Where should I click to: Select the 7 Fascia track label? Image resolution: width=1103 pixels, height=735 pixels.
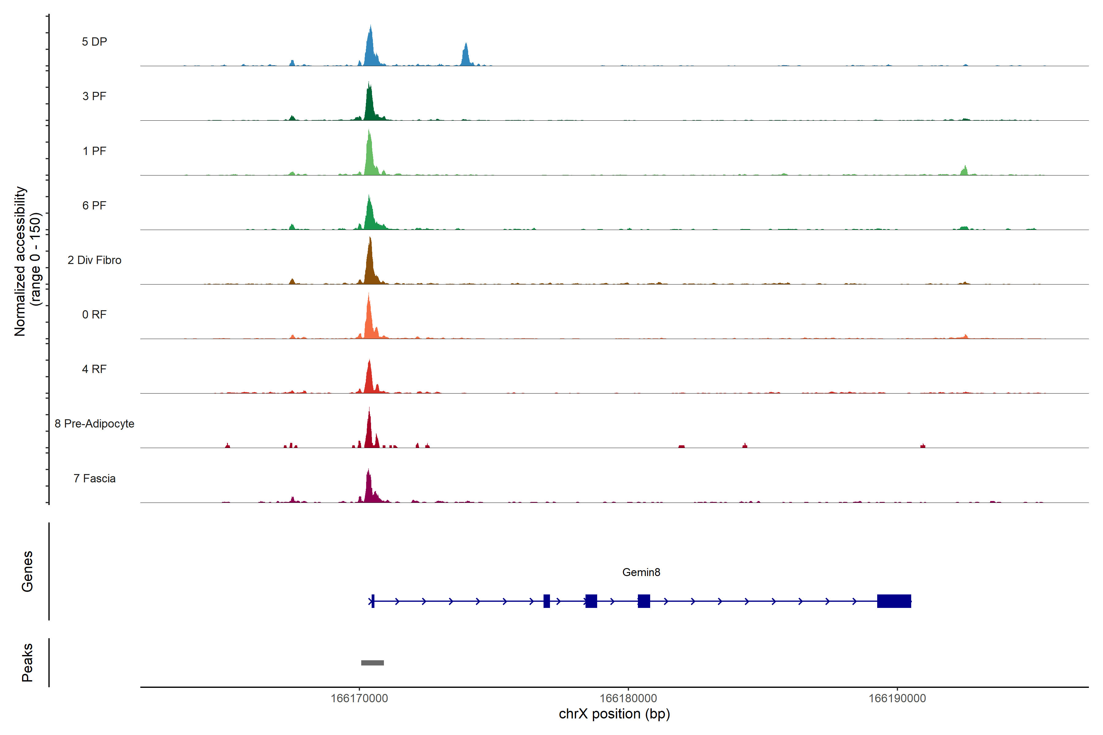pos(94,479)
